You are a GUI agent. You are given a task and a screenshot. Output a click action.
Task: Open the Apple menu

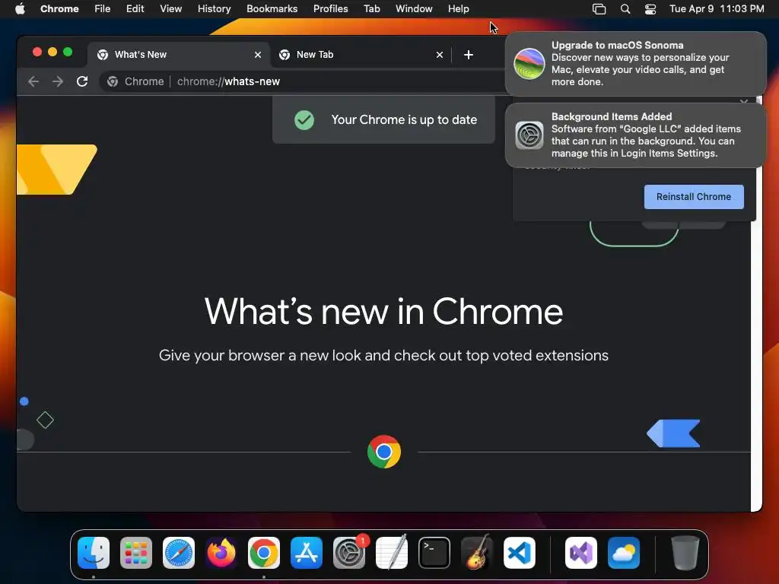(20, 9)
